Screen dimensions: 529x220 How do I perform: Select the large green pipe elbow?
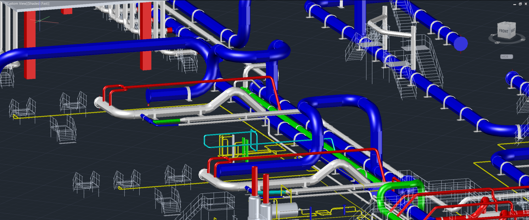pos(383,198)
